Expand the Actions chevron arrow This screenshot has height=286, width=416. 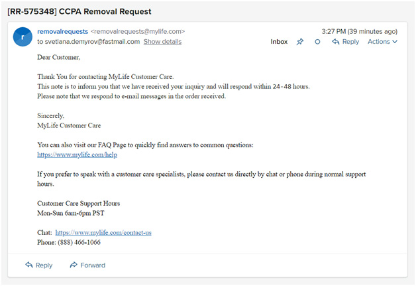click(395, 42)
